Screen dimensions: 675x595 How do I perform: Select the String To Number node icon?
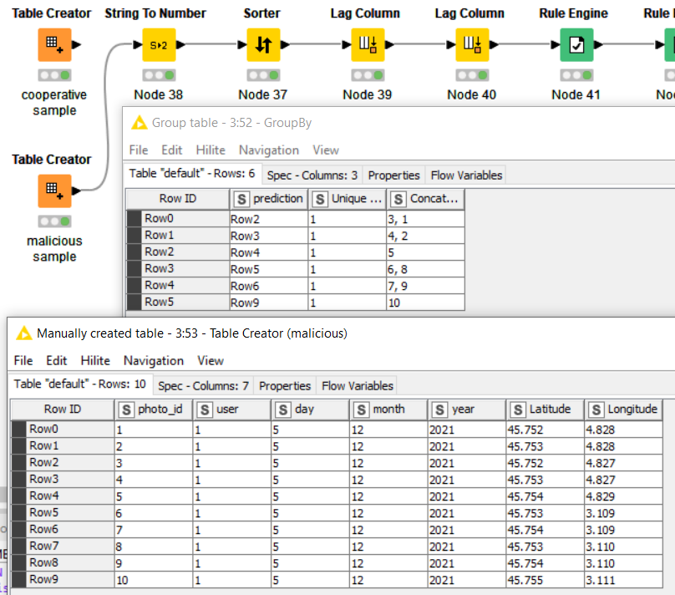pos(159,45)
